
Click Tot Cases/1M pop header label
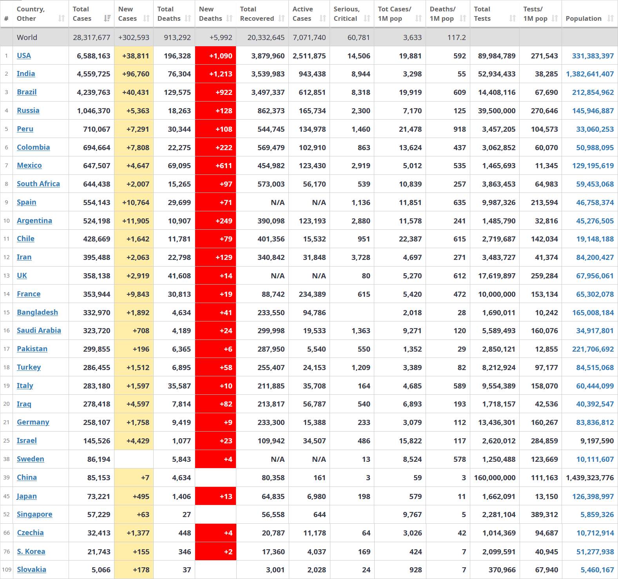[x=394, y=14]
